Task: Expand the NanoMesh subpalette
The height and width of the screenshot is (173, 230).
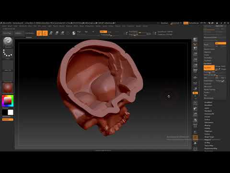Action: click(x=208, y=105)
